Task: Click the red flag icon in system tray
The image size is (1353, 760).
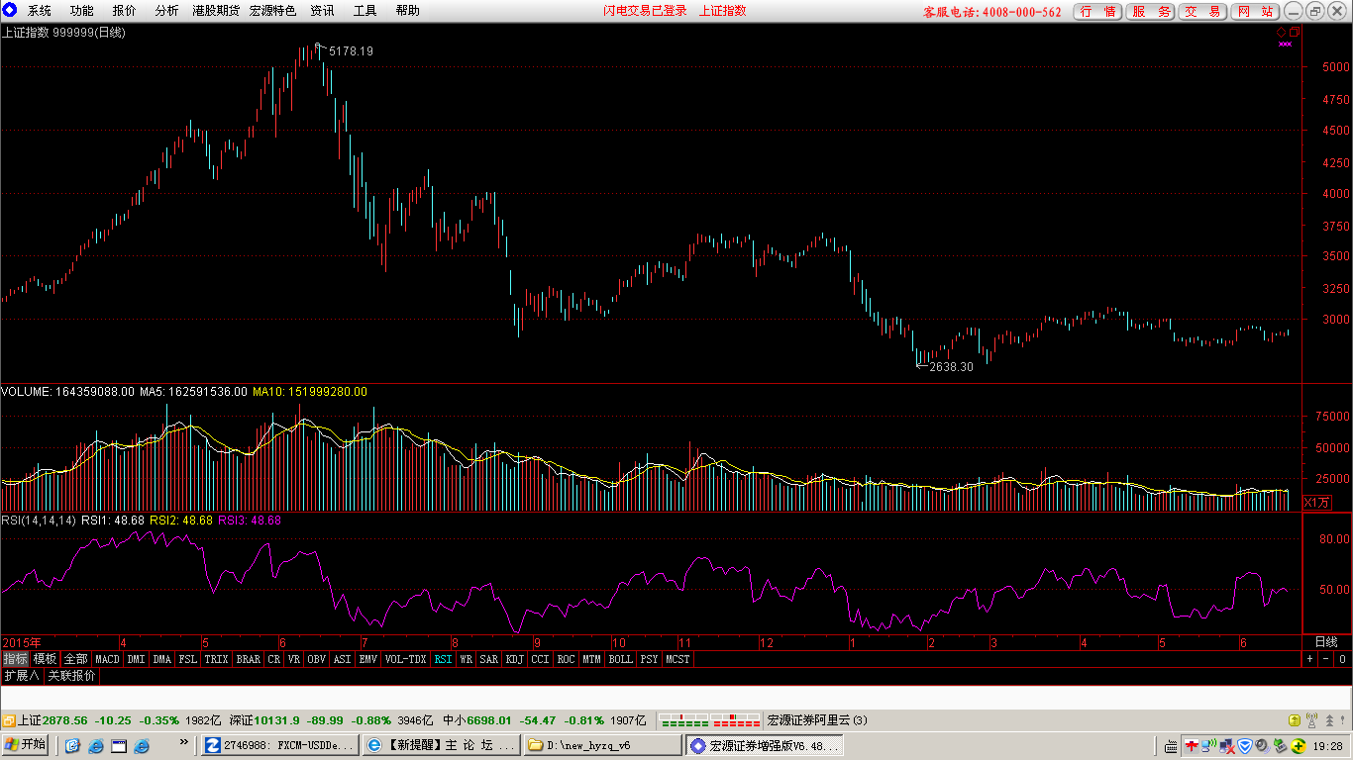Action: [x=1193, y=745]
